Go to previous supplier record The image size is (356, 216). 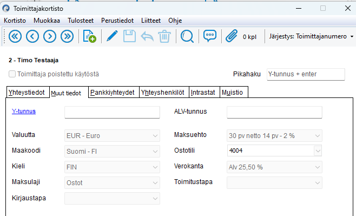(x=32, y=36)
